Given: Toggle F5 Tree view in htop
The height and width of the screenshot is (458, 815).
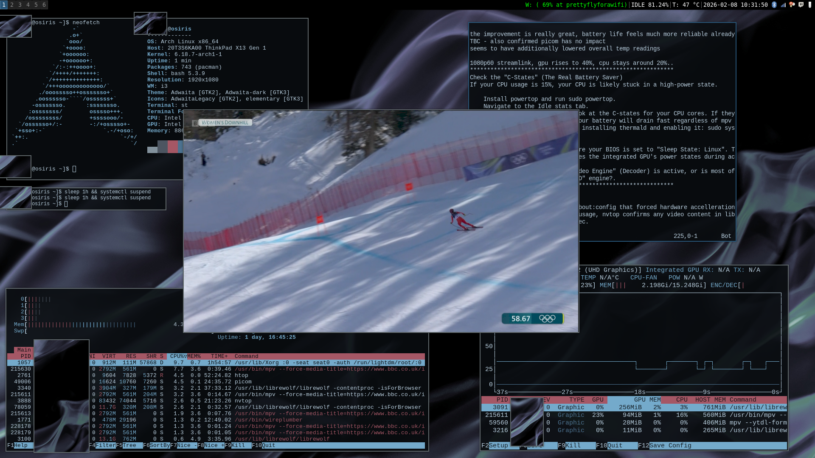Looking at the screenshot, I should (129, 446).
